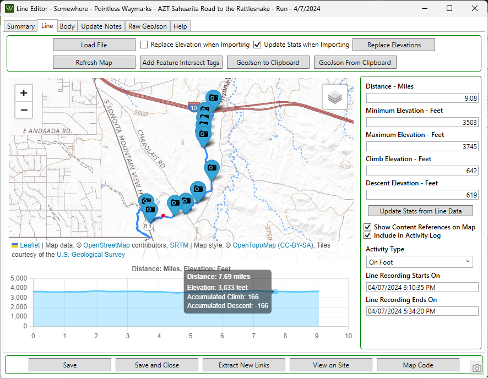This screenshot has width=488, height=379.
Task: Click Update Stats from Line Data
Action: pyautogui.click(x=420, y=211)
